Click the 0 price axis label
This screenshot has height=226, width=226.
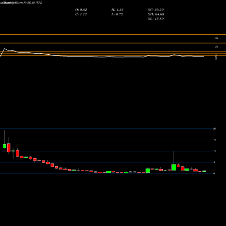click(x=214, y=174)
